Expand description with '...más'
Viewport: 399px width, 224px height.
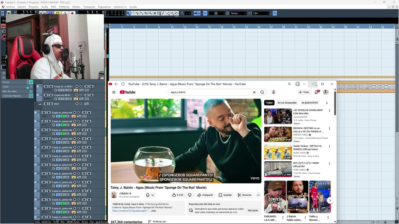pyautogui.click(x=153, y=211)
